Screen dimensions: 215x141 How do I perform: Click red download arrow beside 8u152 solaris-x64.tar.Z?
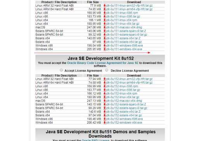[105, 112]
